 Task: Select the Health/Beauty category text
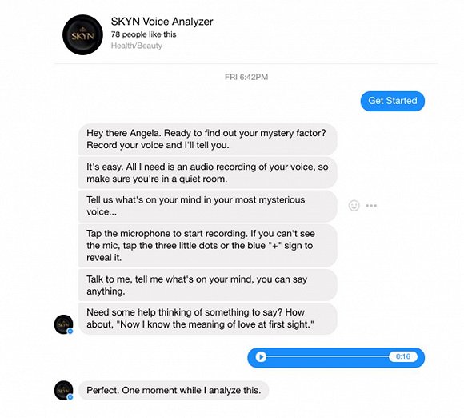[x=137, y=46]
